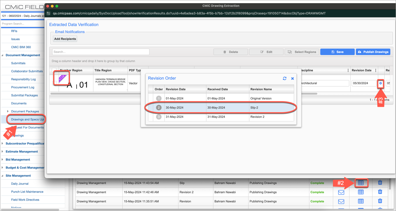Expand the Bid Management section

pyautogui.click(x=3, y=160)
